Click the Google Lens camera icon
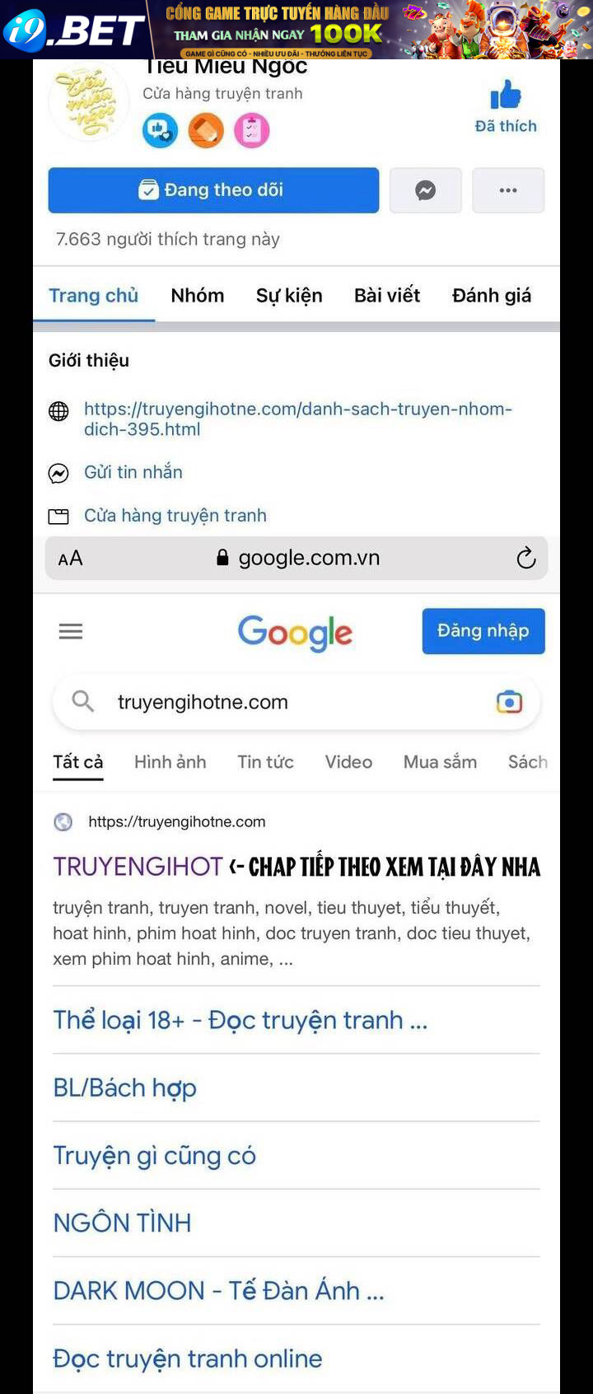Viewport: 593px width, 1394px height. tap(509, 702)
